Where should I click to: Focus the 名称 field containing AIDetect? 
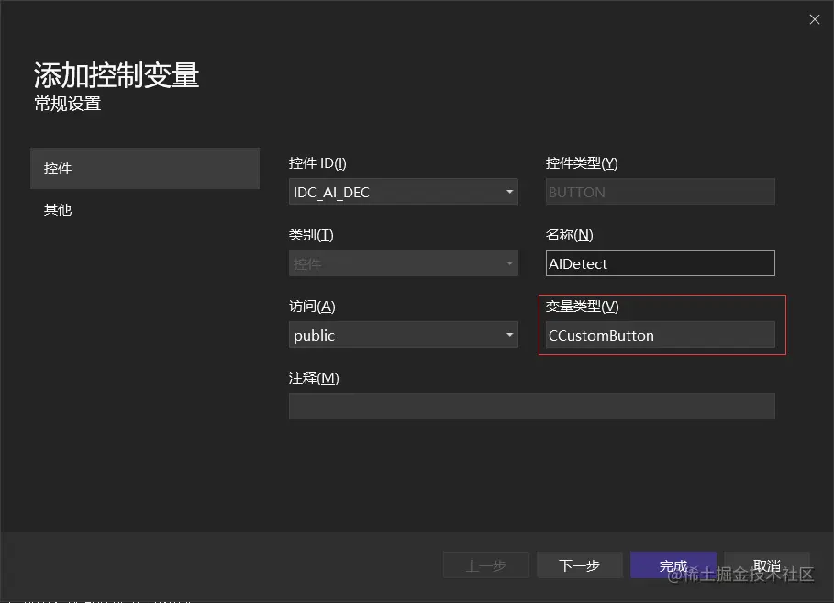[660, 263]
